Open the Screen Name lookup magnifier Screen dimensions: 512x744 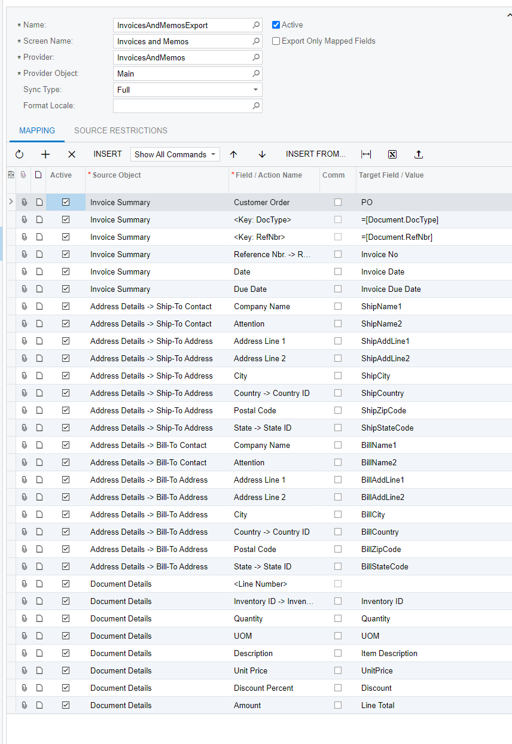(256, 41)
